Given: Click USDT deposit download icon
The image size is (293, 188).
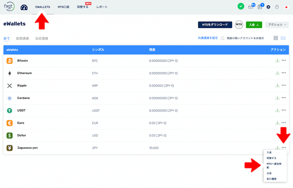Looking at the screenshot, I should click(x=277, y=110).
